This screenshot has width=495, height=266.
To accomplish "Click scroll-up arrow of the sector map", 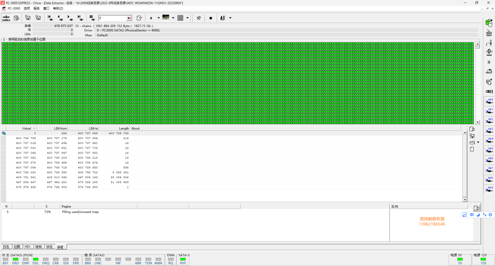I will [x=478, y=45].
